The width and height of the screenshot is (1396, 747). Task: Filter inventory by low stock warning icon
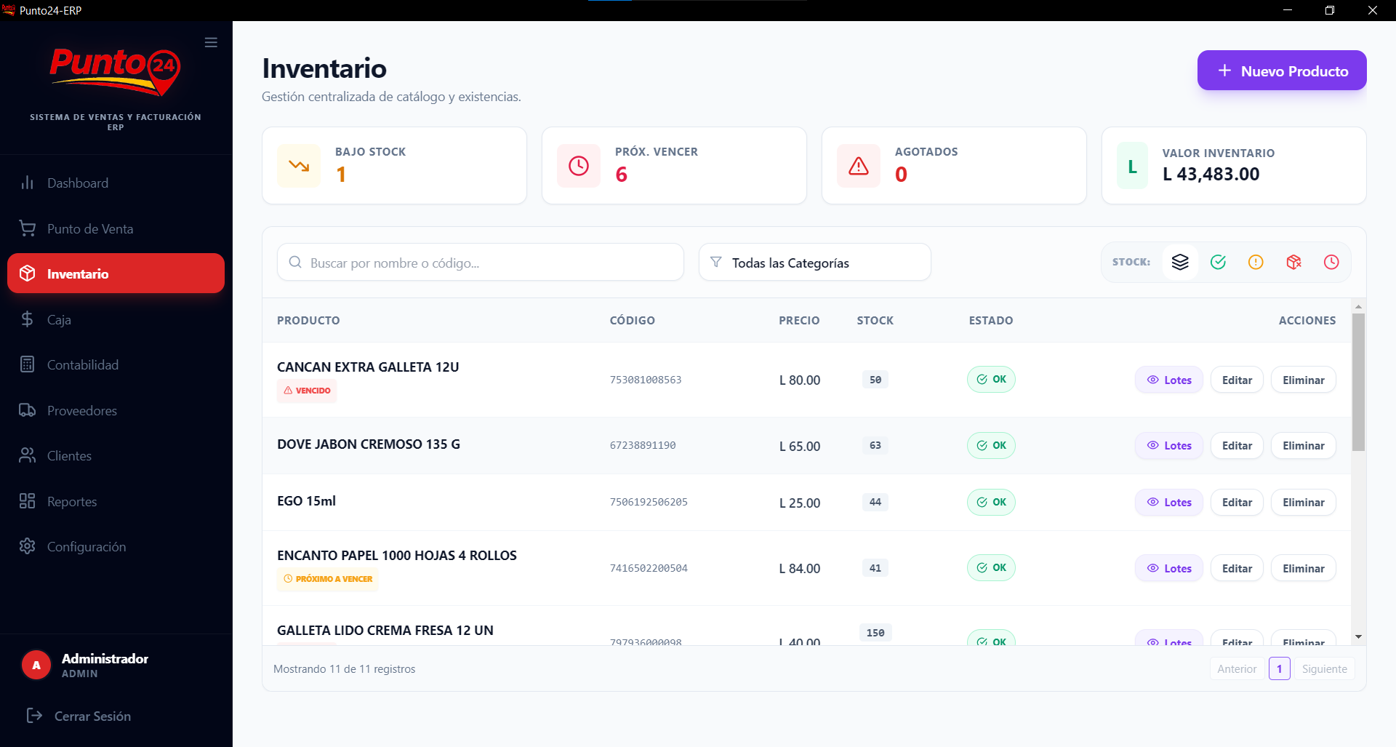click(x=1256, y=262)
